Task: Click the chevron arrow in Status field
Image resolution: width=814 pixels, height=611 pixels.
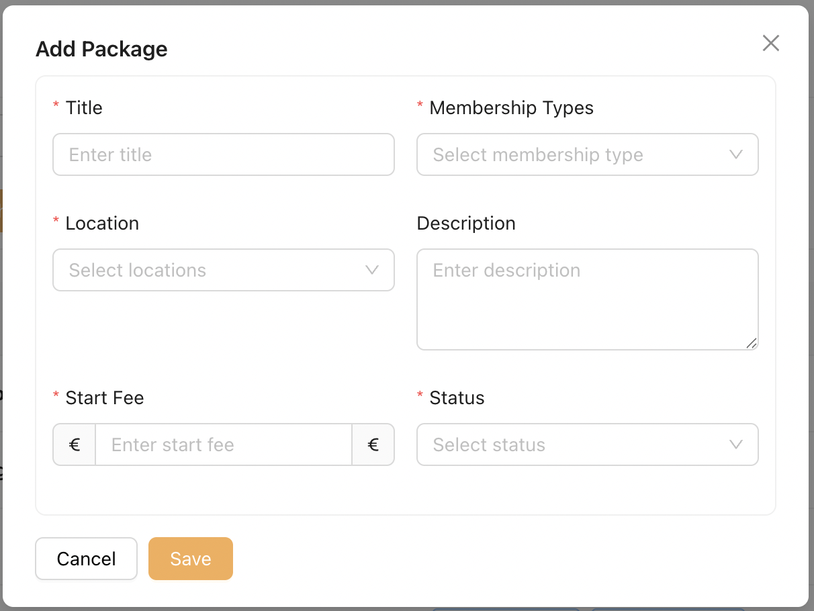Action: [735, 444]
